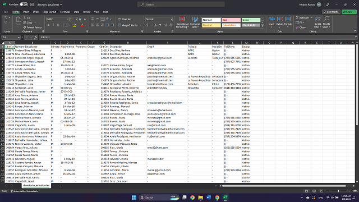359x202 pixels.
Task: Collapse the ribbon with the chevron
Action: click(355, 31)
